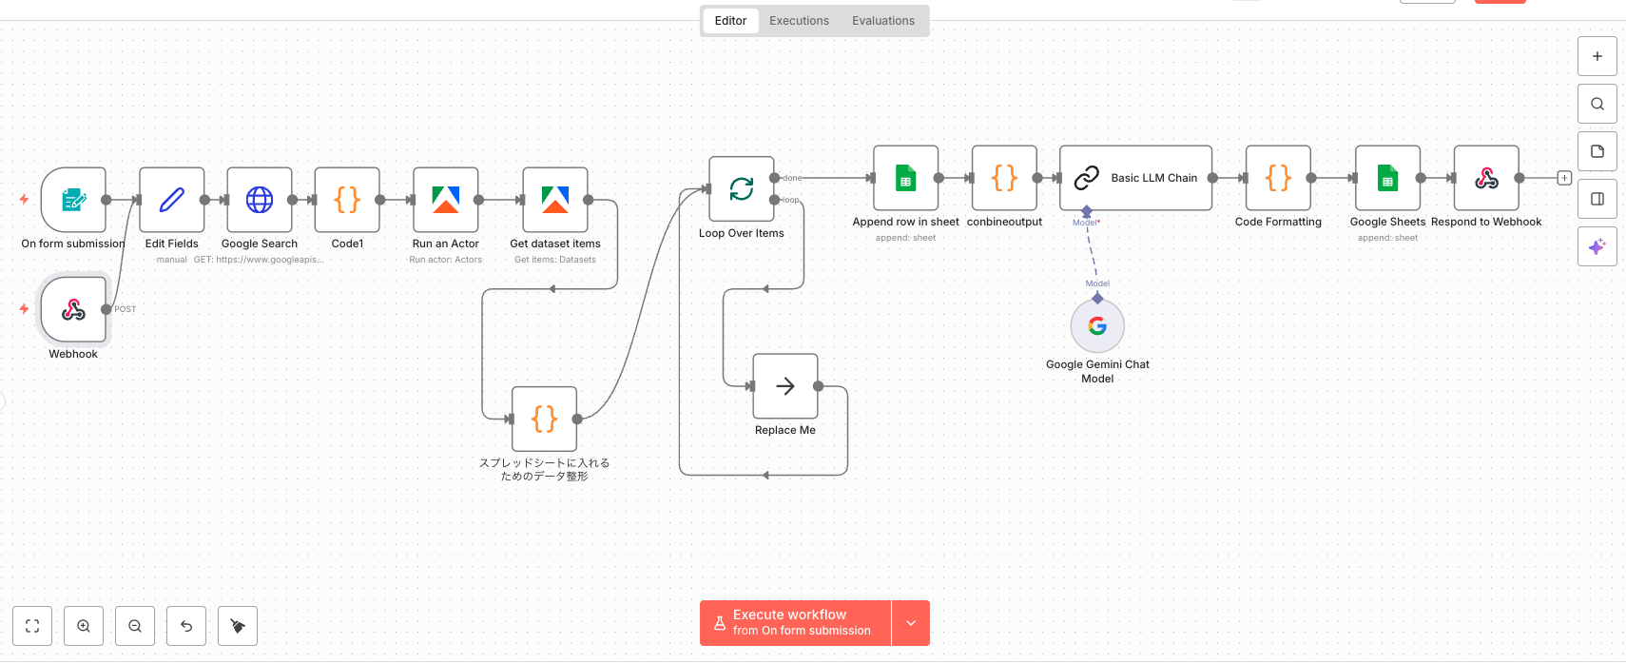
Task: Open the Edit Fields pencil node
Action: click(x=172, y=200)
